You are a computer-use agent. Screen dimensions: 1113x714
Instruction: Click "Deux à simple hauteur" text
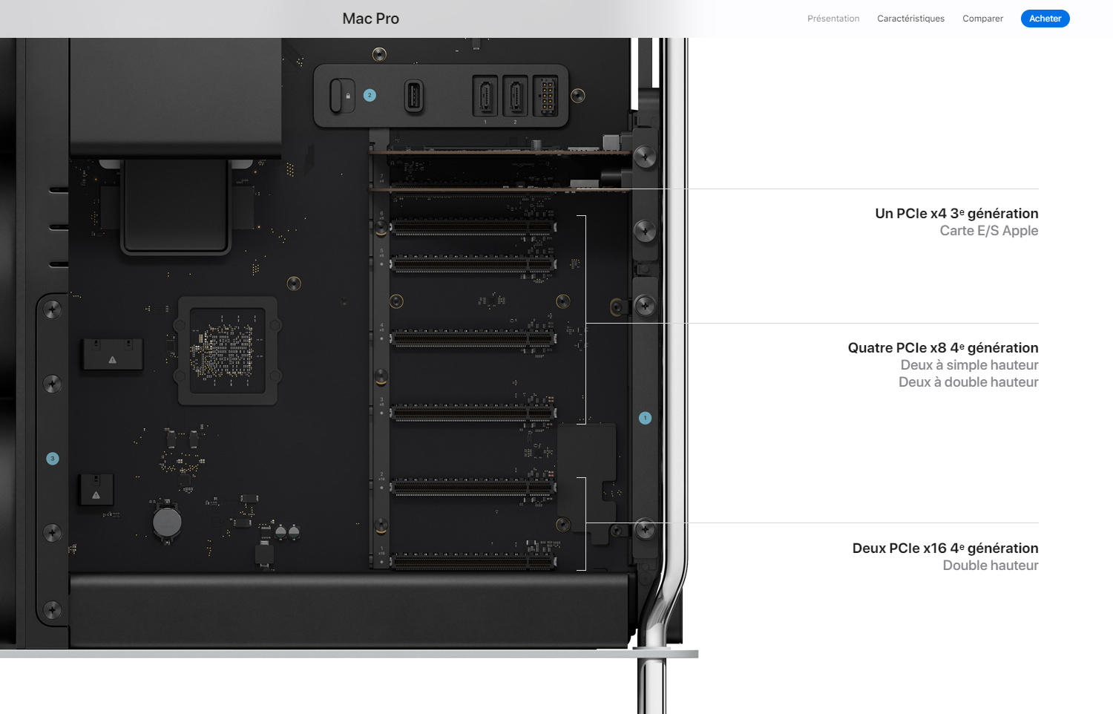pos(969,365)
